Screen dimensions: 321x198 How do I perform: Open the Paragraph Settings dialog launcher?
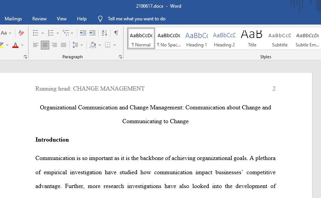pos(120,57)
